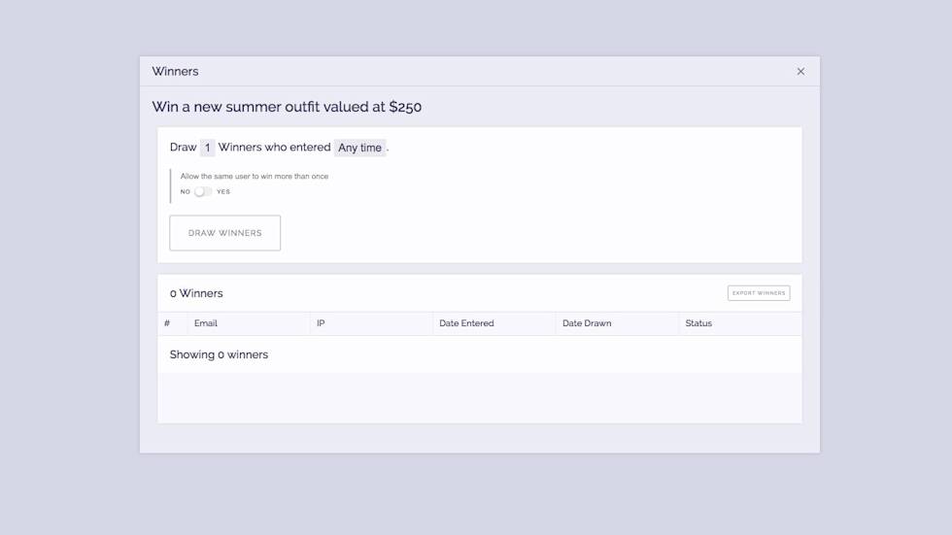Click the number of winners field
Viewport: 952px width, 535px height.
207,148
